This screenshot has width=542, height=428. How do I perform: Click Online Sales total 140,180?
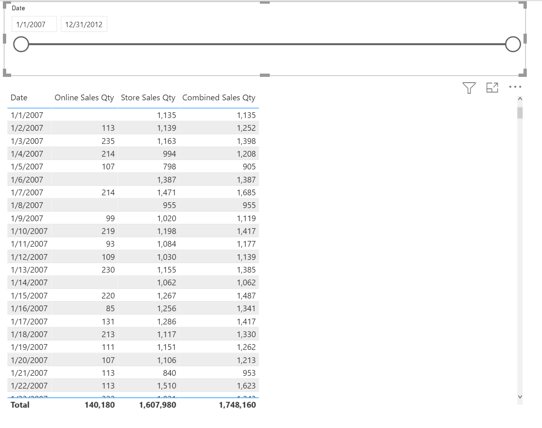pyautogui.click(x=100, y=405)
